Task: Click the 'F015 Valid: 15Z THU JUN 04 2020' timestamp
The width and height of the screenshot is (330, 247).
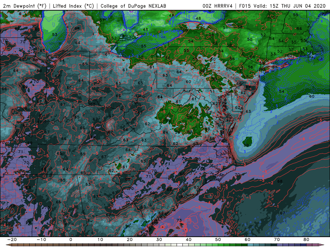Action: tap(282, 6)
